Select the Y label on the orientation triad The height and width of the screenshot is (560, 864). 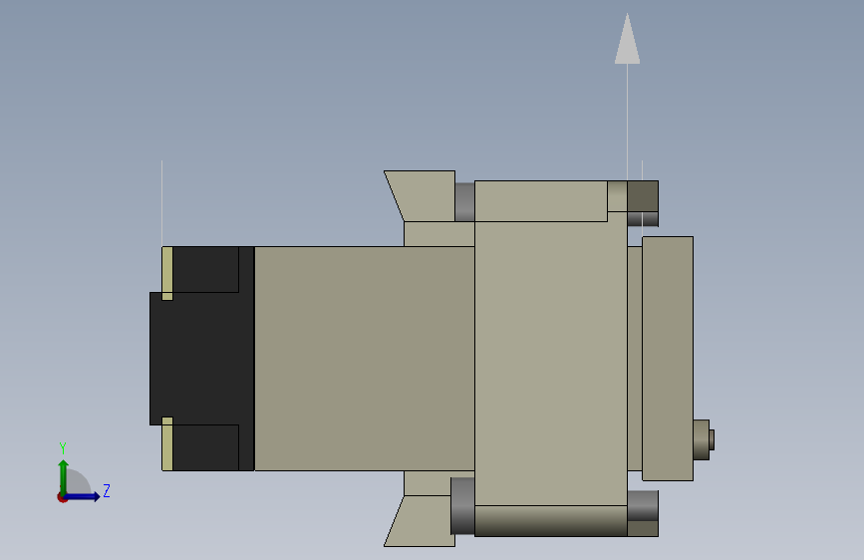[63, 448]
